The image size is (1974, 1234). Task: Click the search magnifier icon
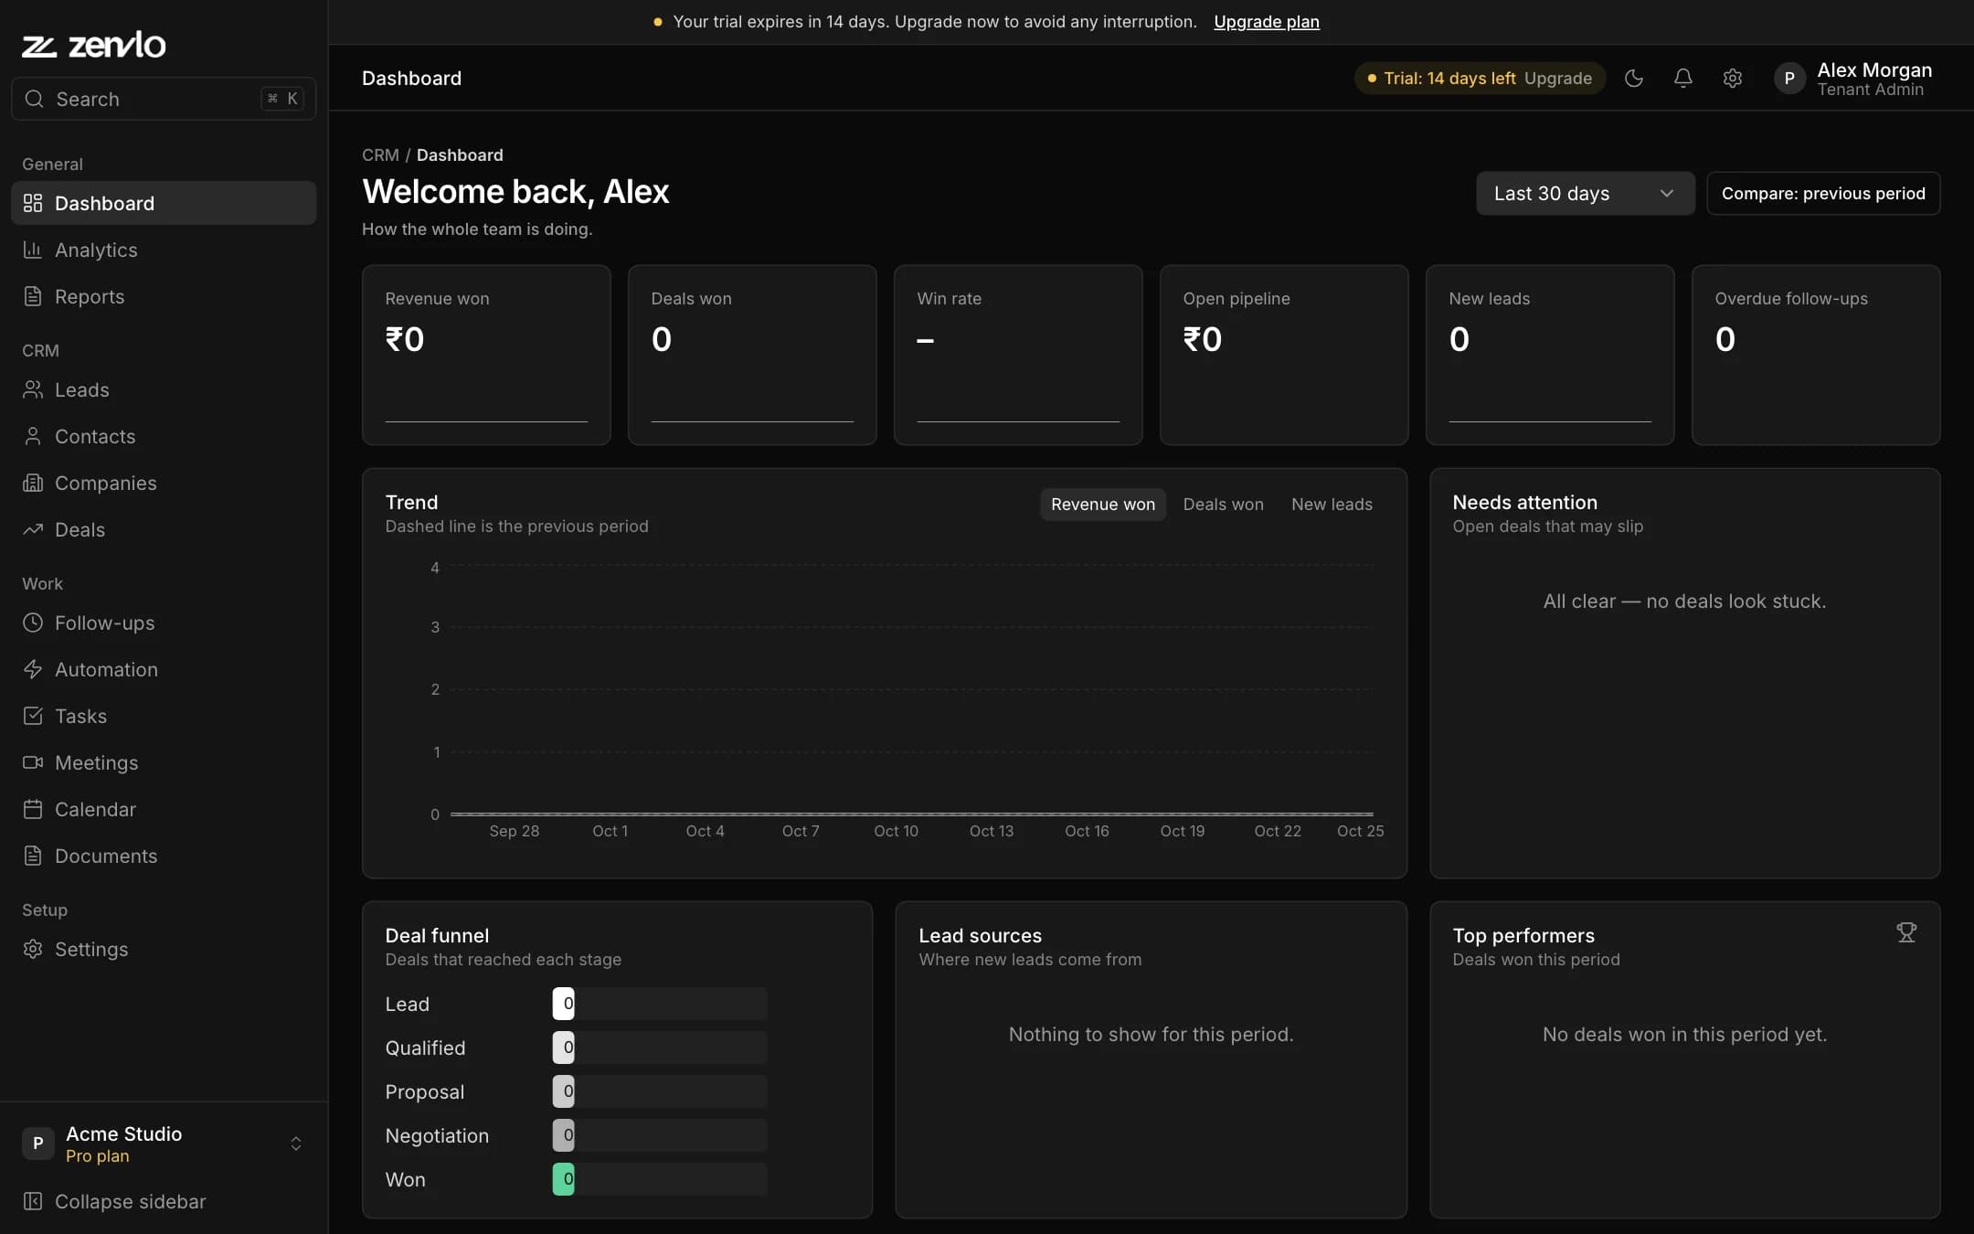(34, 99)
